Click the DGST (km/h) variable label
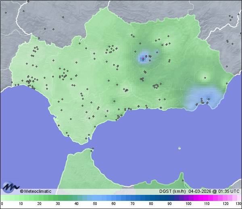 171,191
